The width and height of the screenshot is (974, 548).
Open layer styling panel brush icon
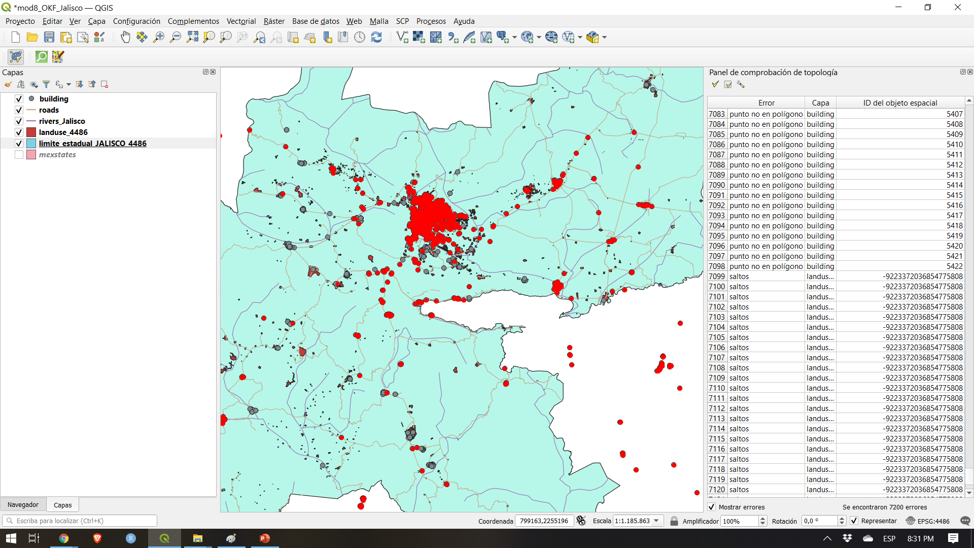coord(8,84)
